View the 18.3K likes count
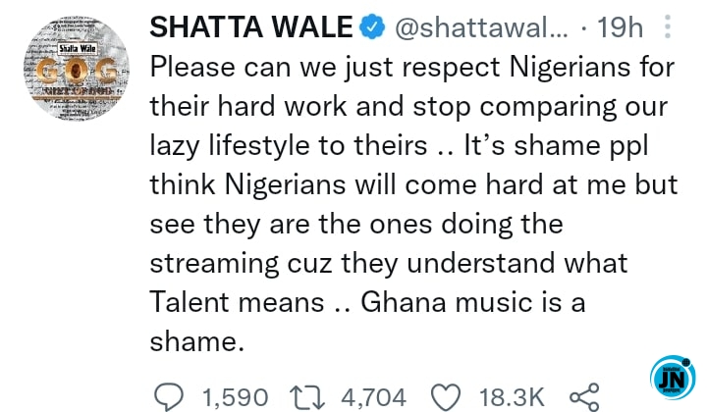This screenshot has height=412, width=707. click(512, 397)
